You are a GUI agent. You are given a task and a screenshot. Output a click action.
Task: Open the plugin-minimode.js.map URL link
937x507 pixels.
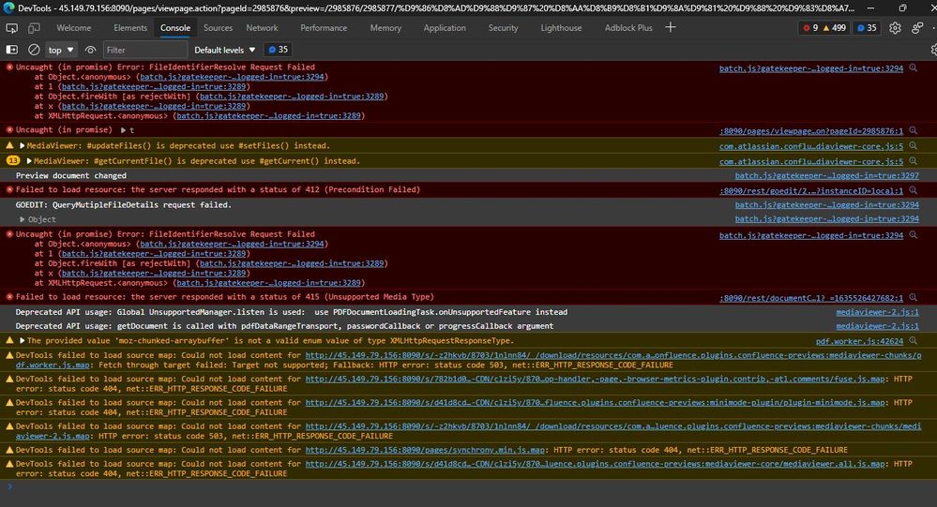[x=596, y=402]
